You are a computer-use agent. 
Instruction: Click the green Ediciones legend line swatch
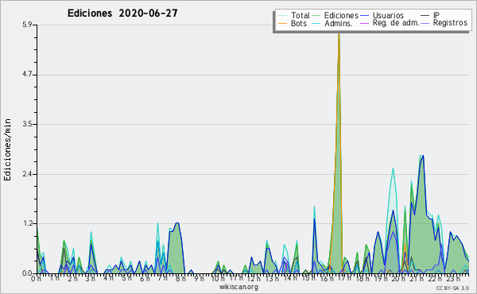(316, 16)
